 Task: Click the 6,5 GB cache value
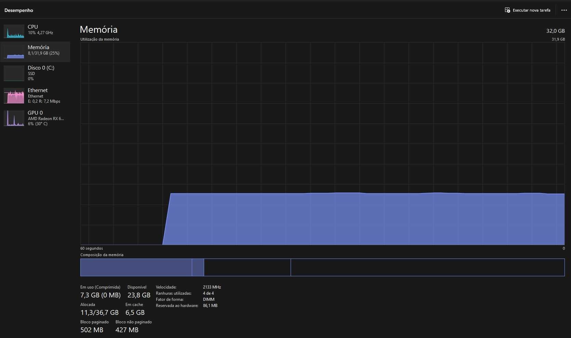(135, 312)
